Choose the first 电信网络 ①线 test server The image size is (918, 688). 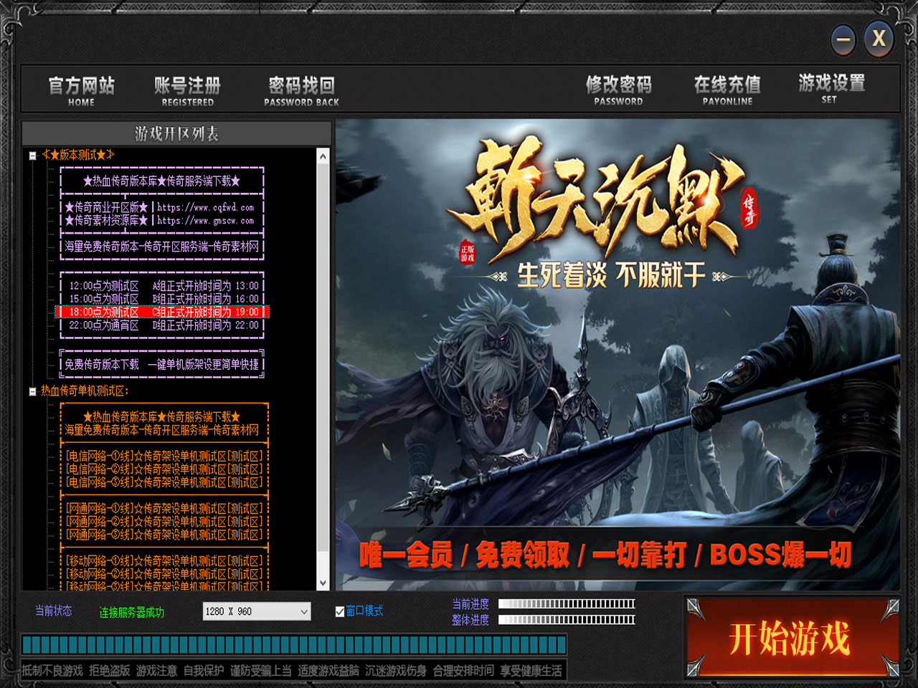pyautogui.click(x=164, y=456)
